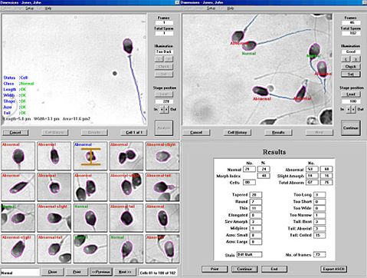The width and height of the screenshot is (367, 278).
Task: Open the Help menu in right window
Action: pyautogui.click(x=231, y=8)
